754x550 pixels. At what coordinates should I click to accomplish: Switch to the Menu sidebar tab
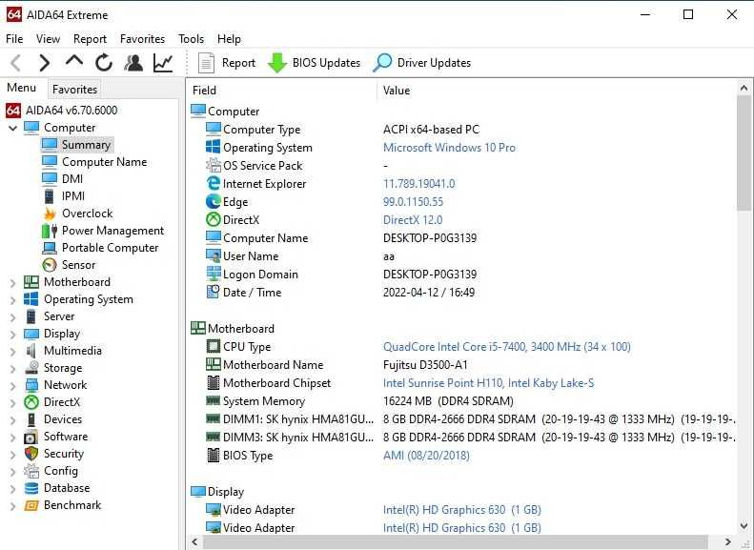pyautogui.click(x=22, y=88)
